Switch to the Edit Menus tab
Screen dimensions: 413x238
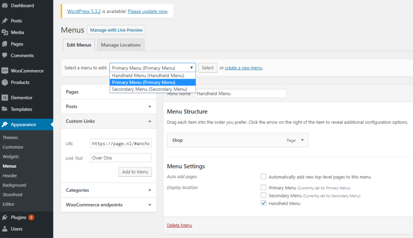pos(79,45)
